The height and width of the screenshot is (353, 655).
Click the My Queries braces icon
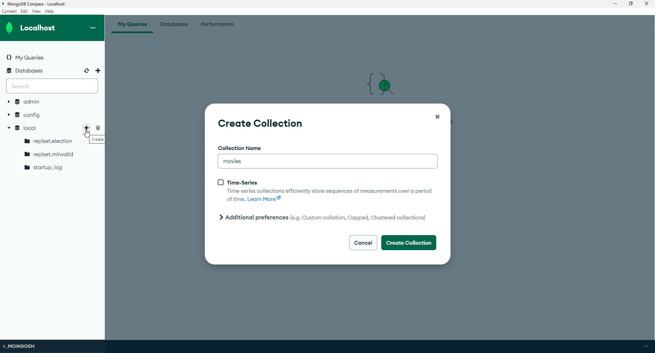9,57
